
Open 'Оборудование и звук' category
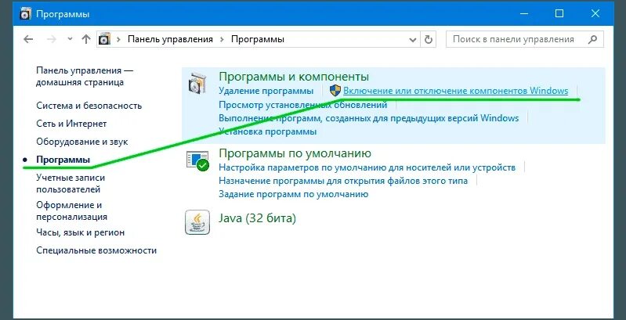coord(82,142)
